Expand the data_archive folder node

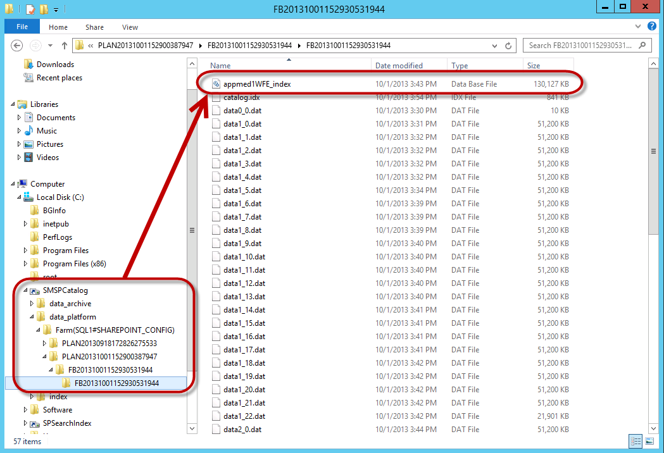(x=32, y=304)
